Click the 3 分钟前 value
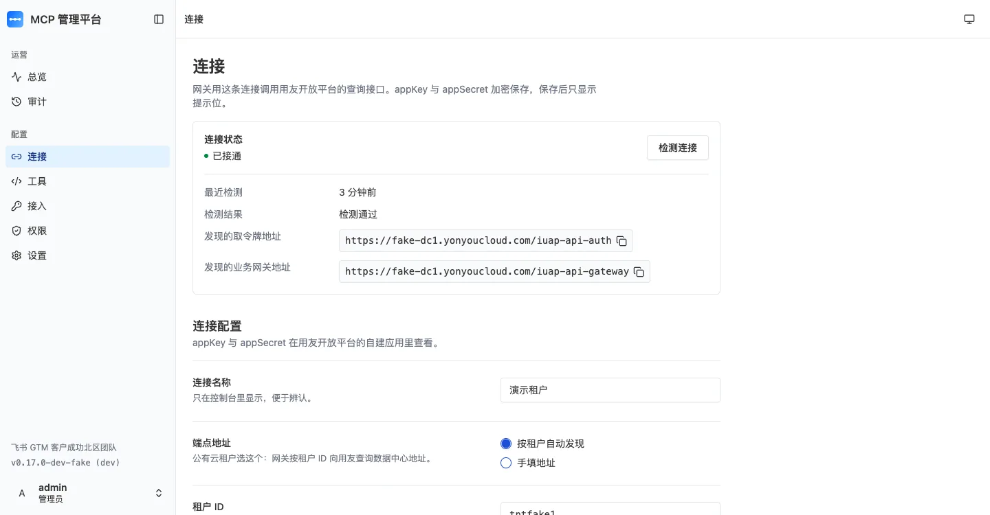The image size is (990, 515). point(357,192)
